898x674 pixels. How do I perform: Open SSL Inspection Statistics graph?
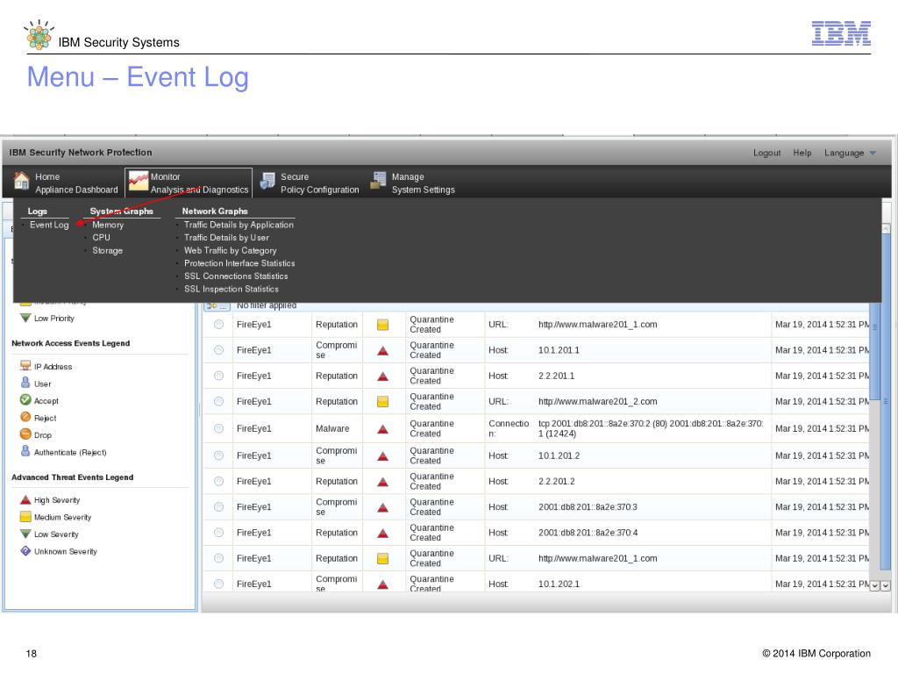[232, 290]
